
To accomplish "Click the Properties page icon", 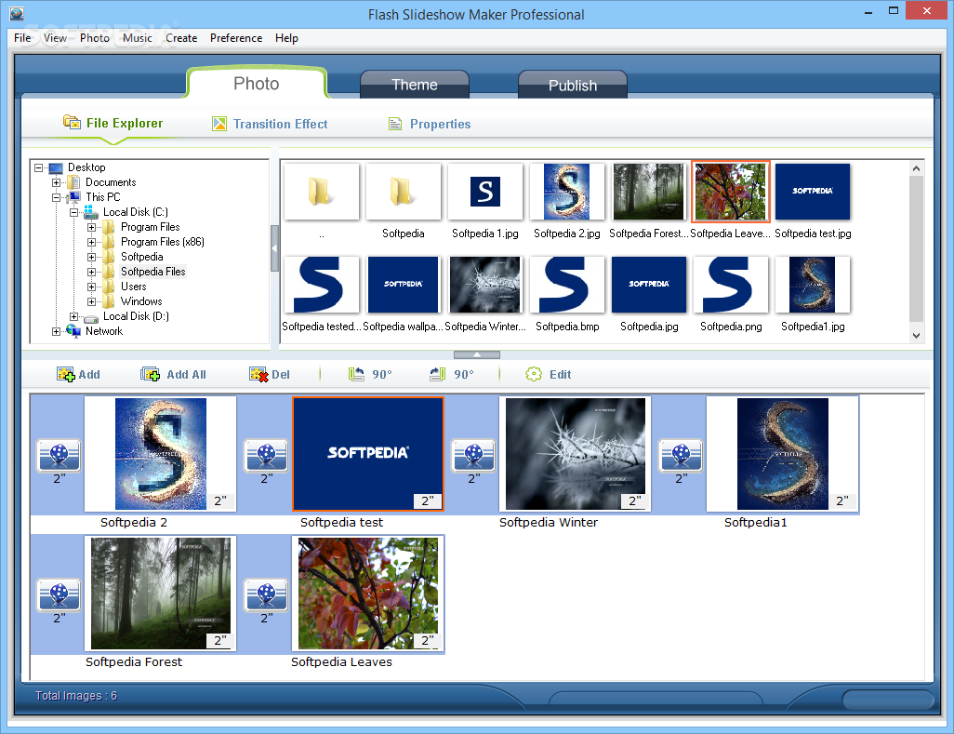I will [x=395, y=124].
